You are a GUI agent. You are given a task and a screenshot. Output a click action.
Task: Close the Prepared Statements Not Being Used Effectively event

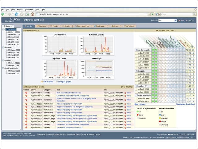click(127, 107)
